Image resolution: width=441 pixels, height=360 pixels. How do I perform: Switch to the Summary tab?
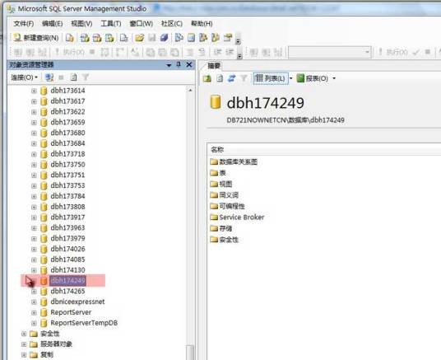tap(214, 66)
